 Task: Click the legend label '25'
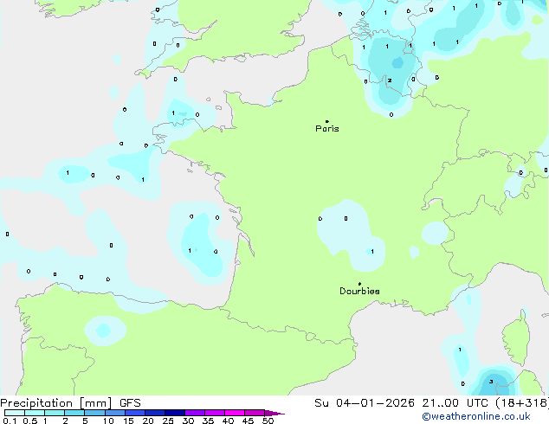168,421
